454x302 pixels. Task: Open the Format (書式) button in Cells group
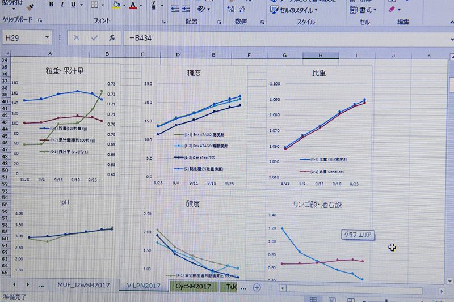click(x=363, y=10)
